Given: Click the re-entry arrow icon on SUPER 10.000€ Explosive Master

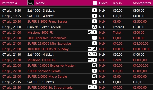Looking at the screenshot, I should tap(94, 65).
